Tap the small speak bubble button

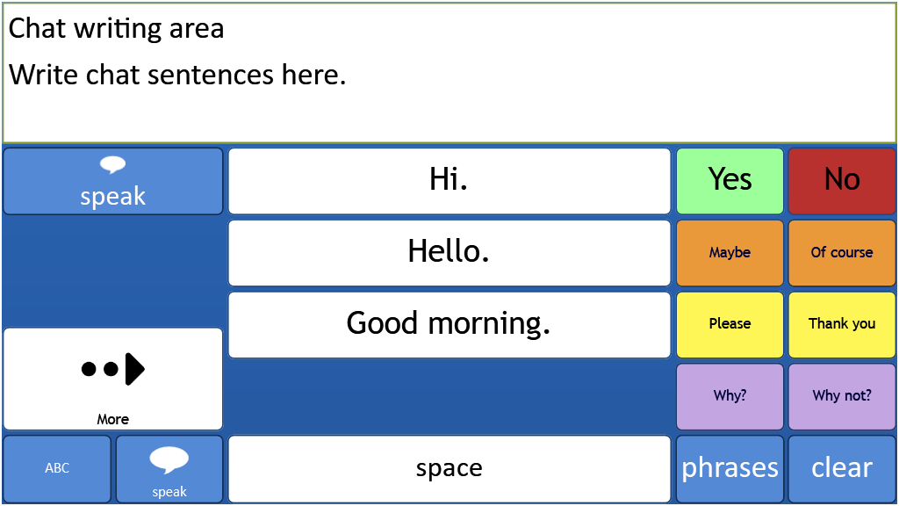click(x=169, y=469)
